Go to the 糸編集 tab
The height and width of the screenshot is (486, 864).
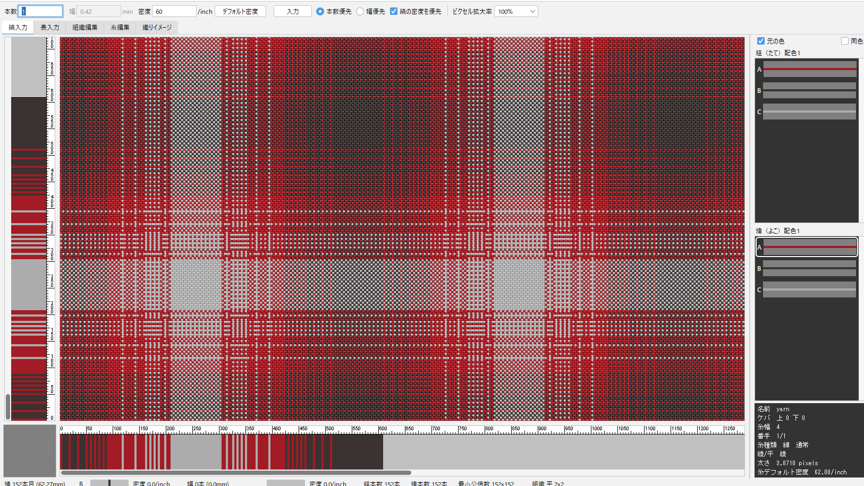pos(120,28)
